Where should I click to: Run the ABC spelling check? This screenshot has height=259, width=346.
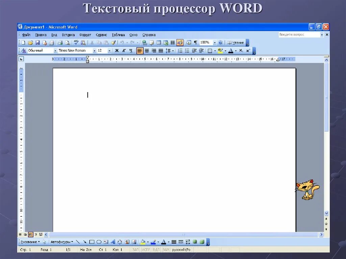click(x=76, y=43)
